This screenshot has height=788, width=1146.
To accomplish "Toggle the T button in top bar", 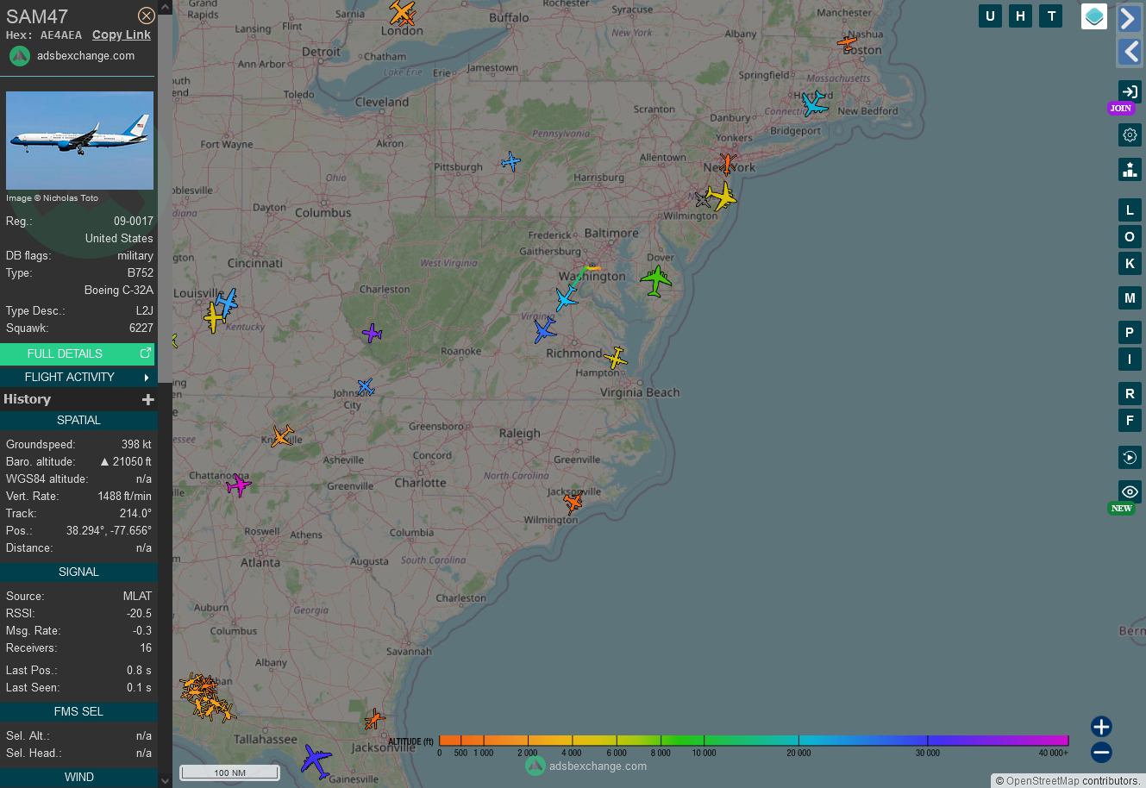I will click(1051, 16).
